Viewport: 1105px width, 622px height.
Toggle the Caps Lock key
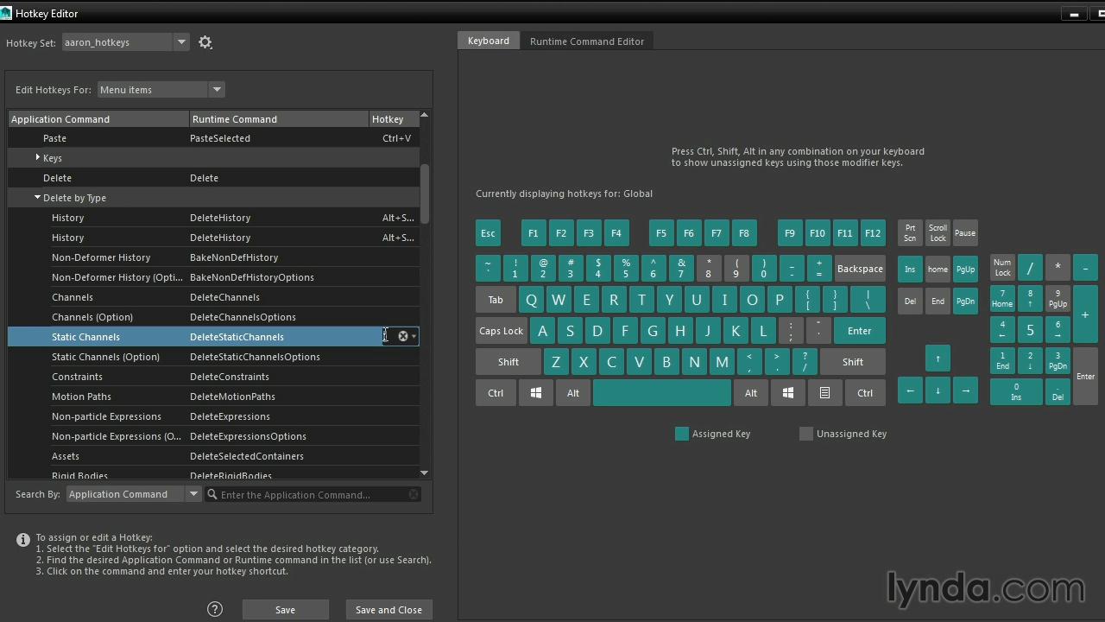[x=501, y=331]
